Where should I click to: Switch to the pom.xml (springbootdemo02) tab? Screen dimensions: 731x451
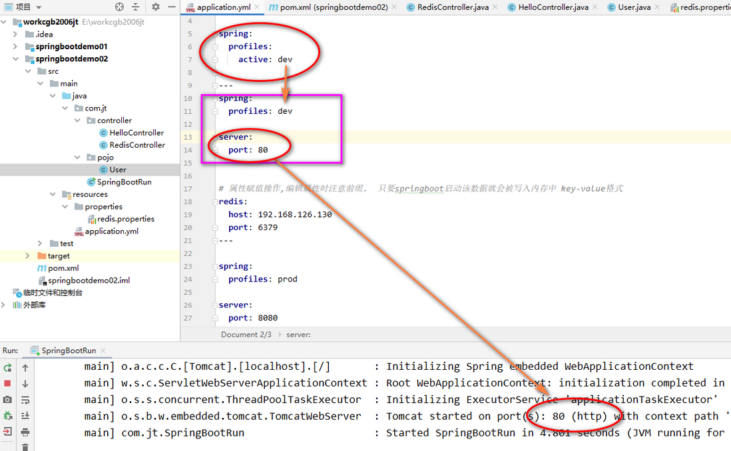tap(334, 7)
